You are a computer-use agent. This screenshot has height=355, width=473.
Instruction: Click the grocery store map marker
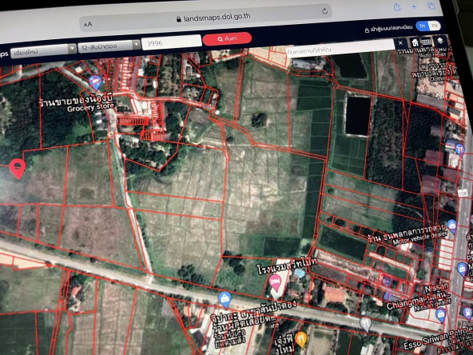(95, 82)
